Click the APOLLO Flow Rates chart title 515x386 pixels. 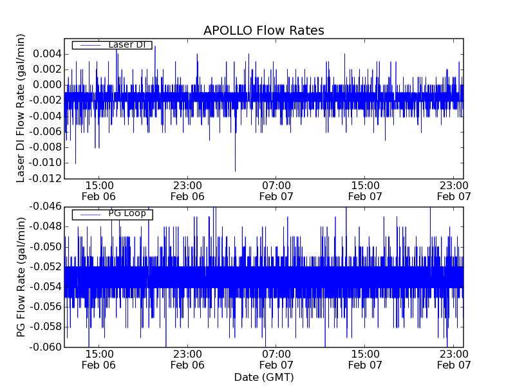pos(263,30)
